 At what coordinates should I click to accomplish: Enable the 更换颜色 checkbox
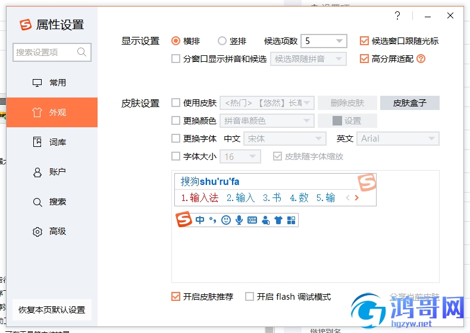176,121
